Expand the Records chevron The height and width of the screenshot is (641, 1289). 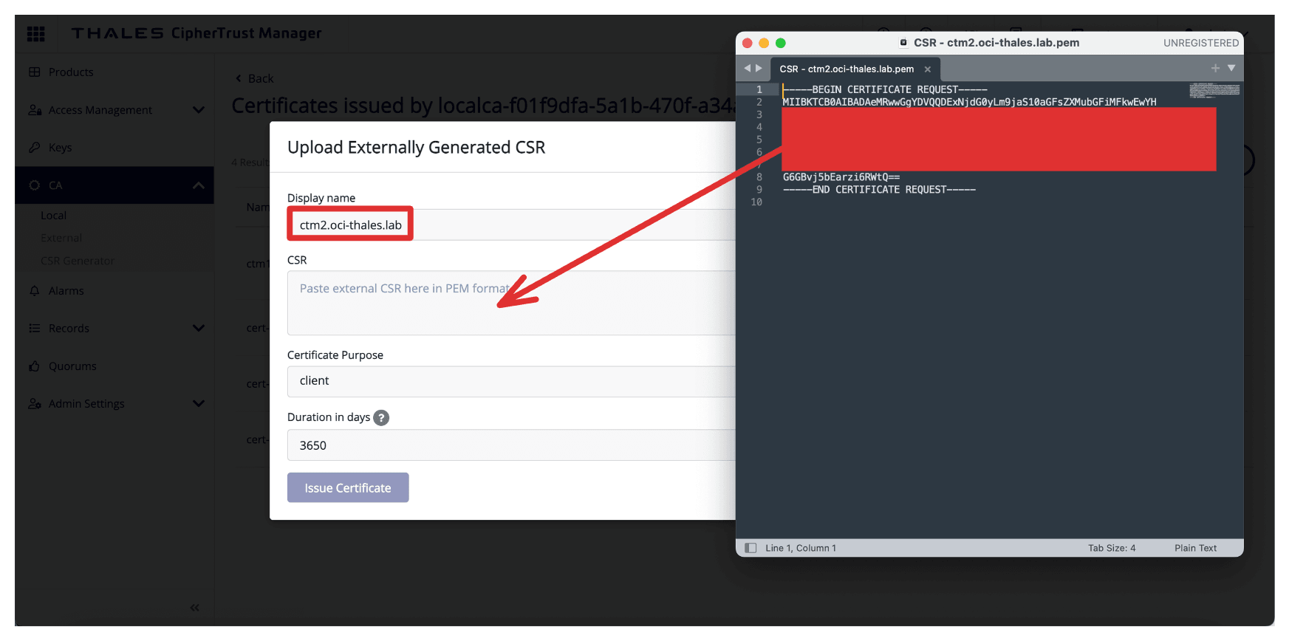click(198, 328)
